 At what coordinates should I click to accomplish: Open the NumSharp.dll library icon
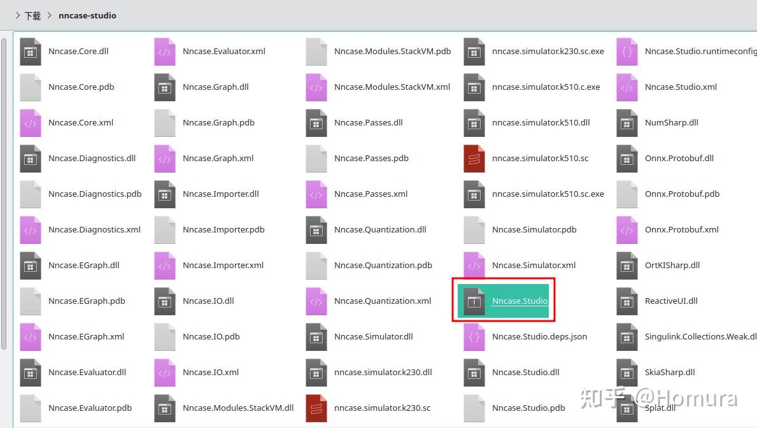coord(627,122)
